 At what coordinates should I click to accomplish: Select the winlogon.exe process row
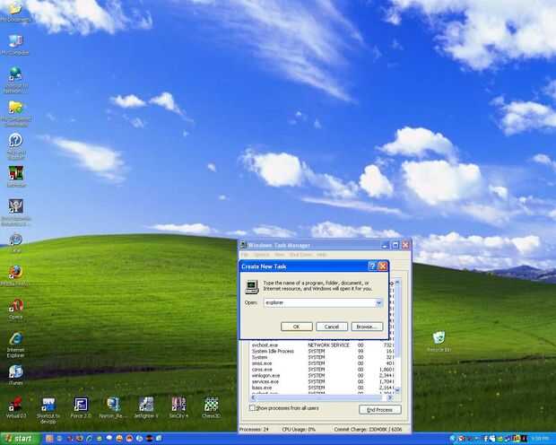(322, 375)
